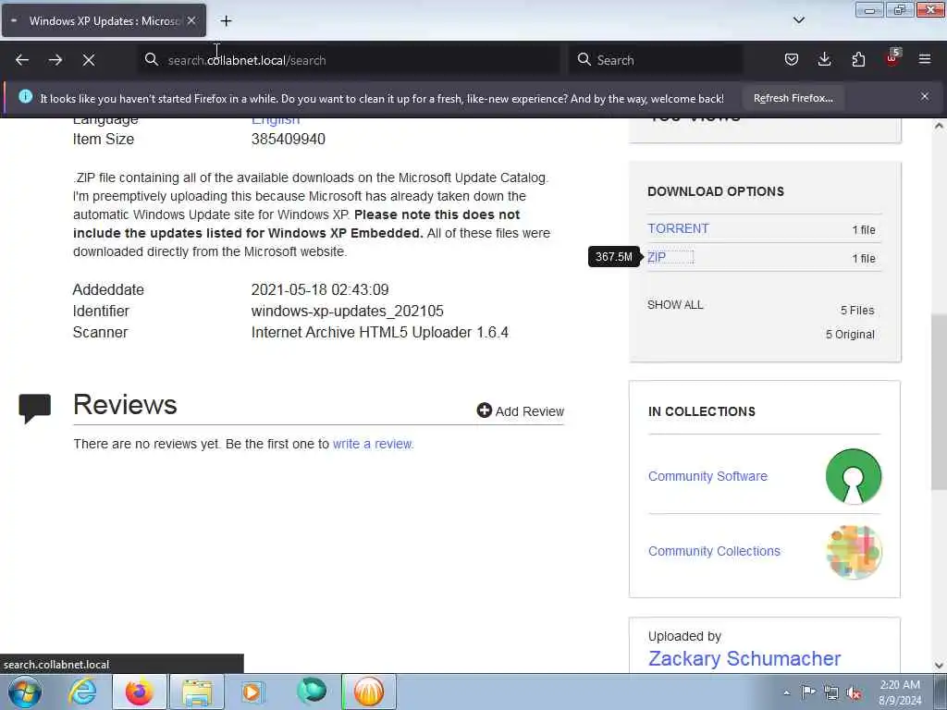Screen dimensions: 947x710
Task: Click the address bar URL field
Action: pos(351,60)
